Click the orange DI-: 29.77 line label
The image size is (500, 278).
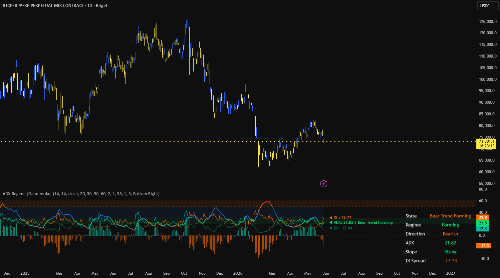pos(340,218)
